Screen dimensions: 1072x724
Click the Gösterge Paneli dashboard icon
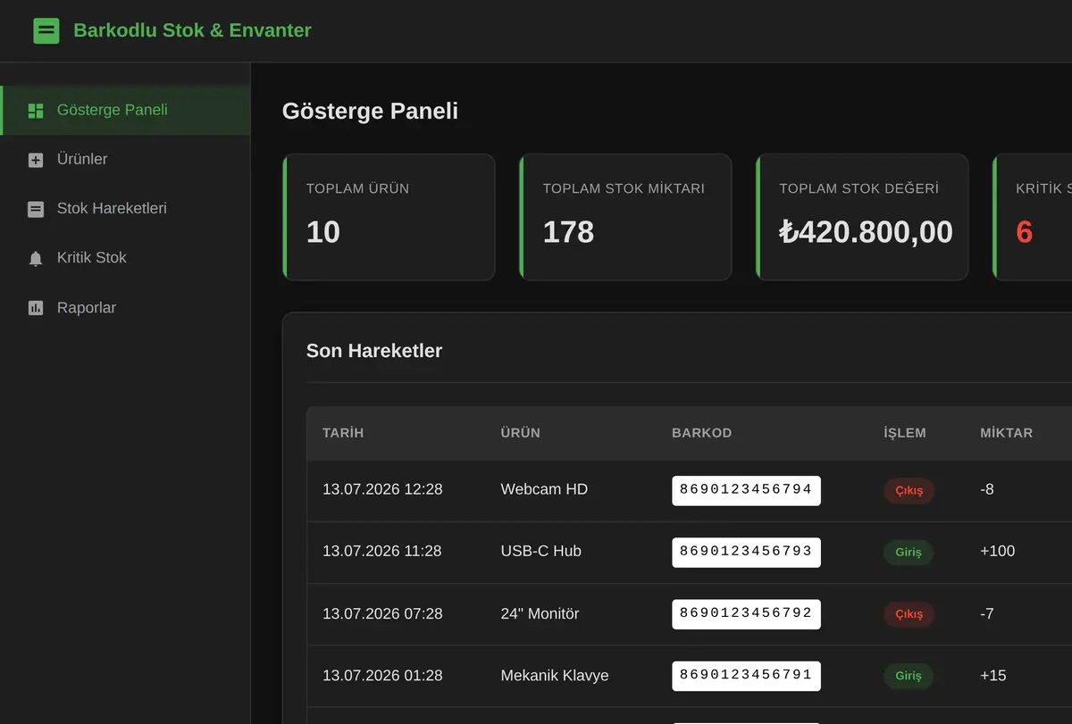click(x=36, y=111)
